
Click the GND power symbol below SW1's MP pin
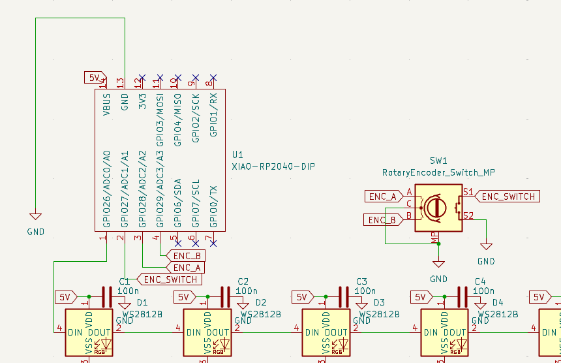[438, 263]
